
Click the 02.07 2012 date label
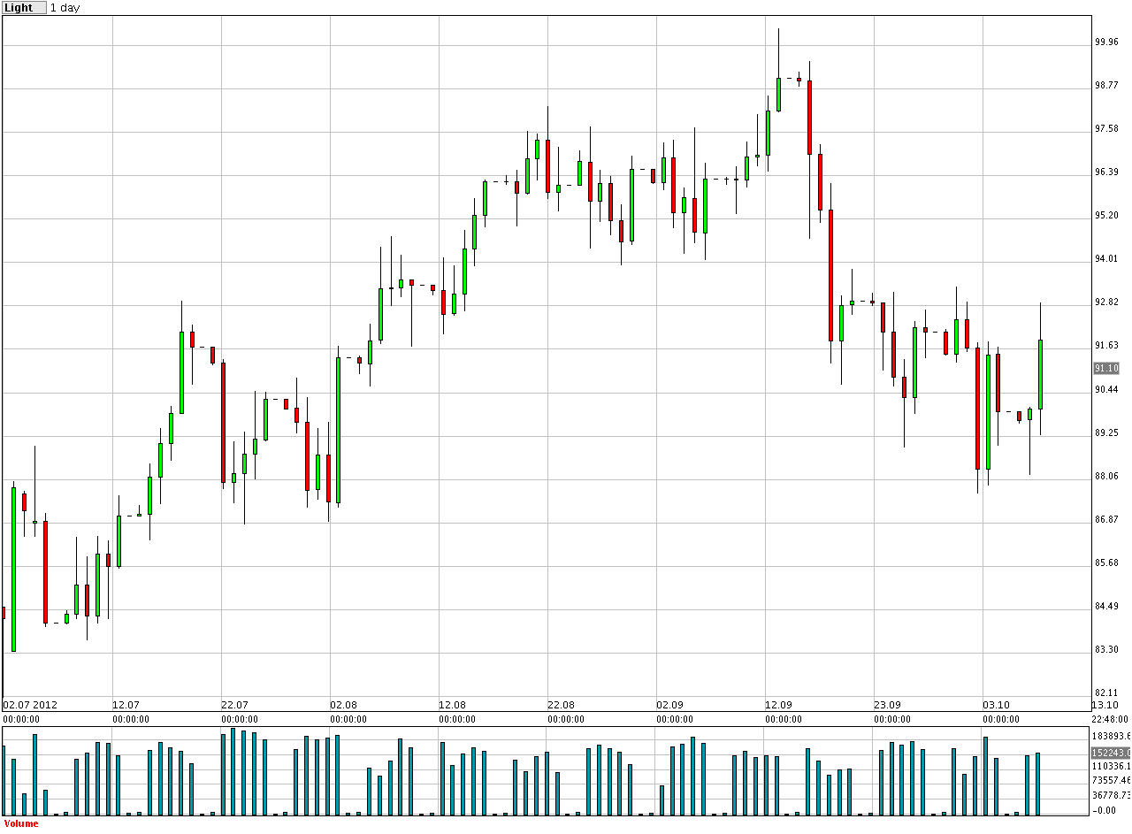click(x=30, y=705)
